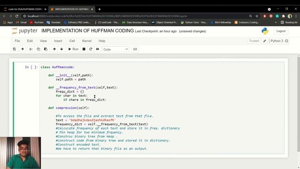Move selected cell up arrow
This screenshot has width=300, height=169.
click(54, 49)
